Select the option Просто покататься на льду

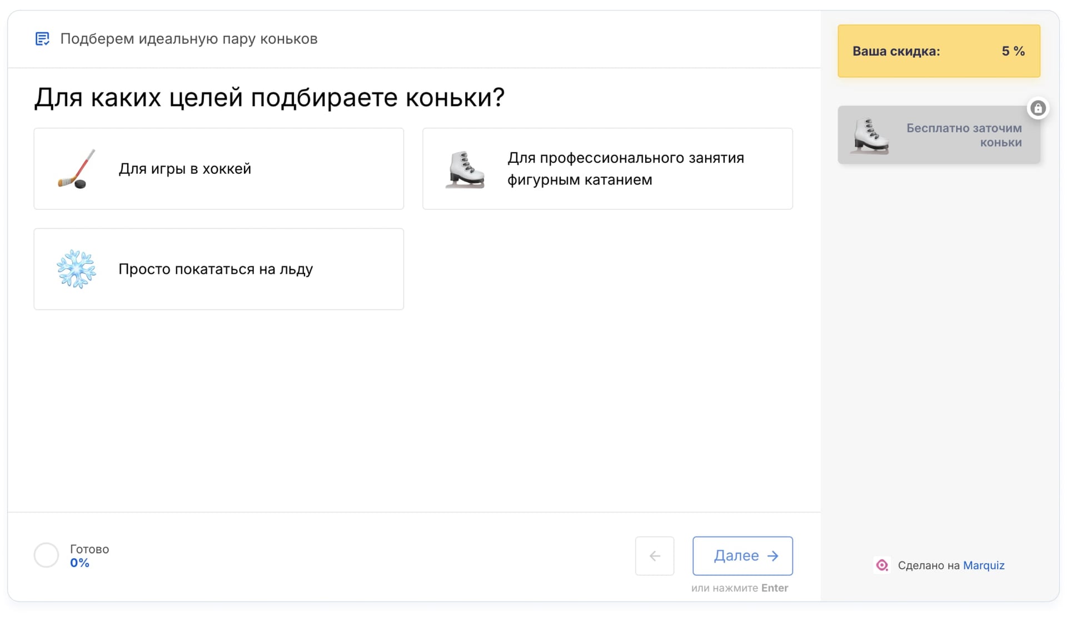(x=218, y=269)
